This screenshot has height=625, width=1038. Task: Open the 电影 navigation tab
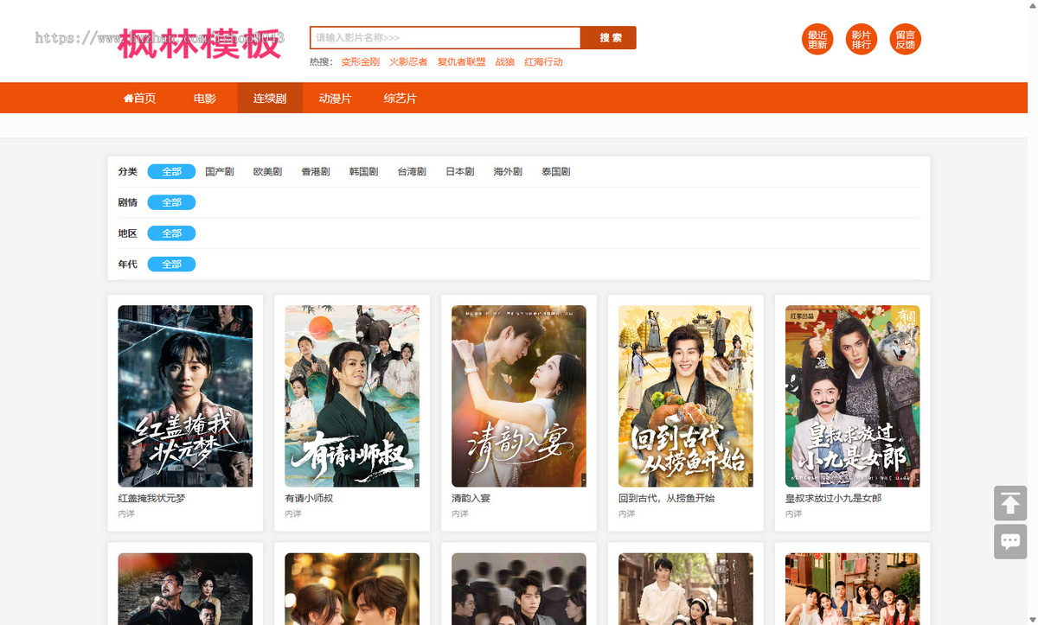click(205, 99)
